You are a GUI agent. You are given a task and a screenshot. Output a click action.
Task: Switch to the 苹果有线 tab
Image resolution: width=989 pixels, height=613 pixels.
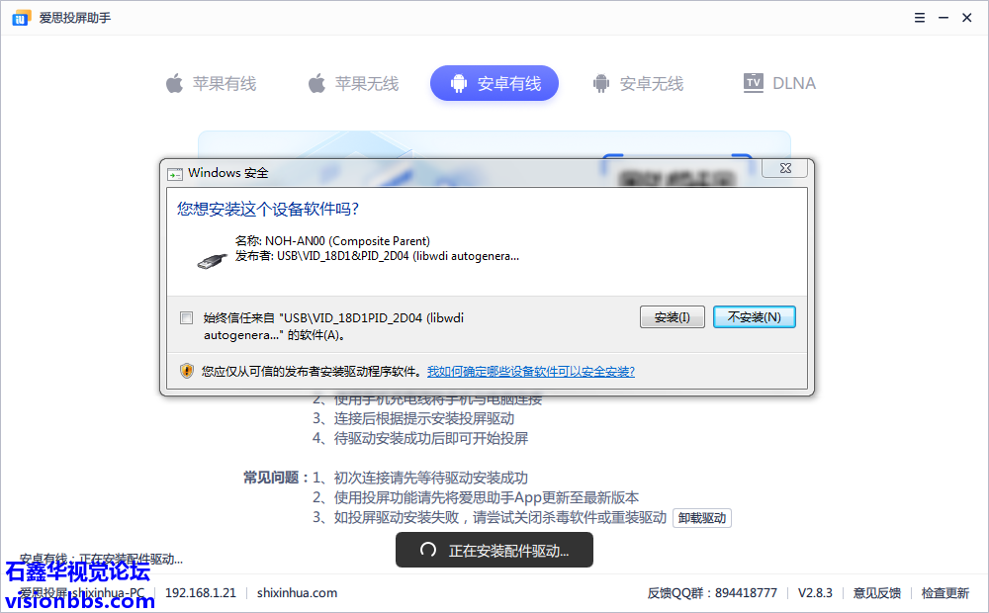point(211,83)
